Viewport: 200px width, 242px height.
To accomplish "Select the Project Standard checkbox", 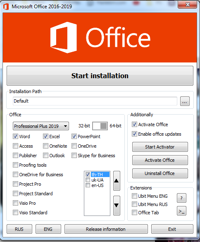I will [15, 194].
